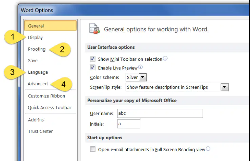Uncheck Show Mini Toolbar on selection
The image size is (250, 161).
pyautogui.click(x=92, y=59)
